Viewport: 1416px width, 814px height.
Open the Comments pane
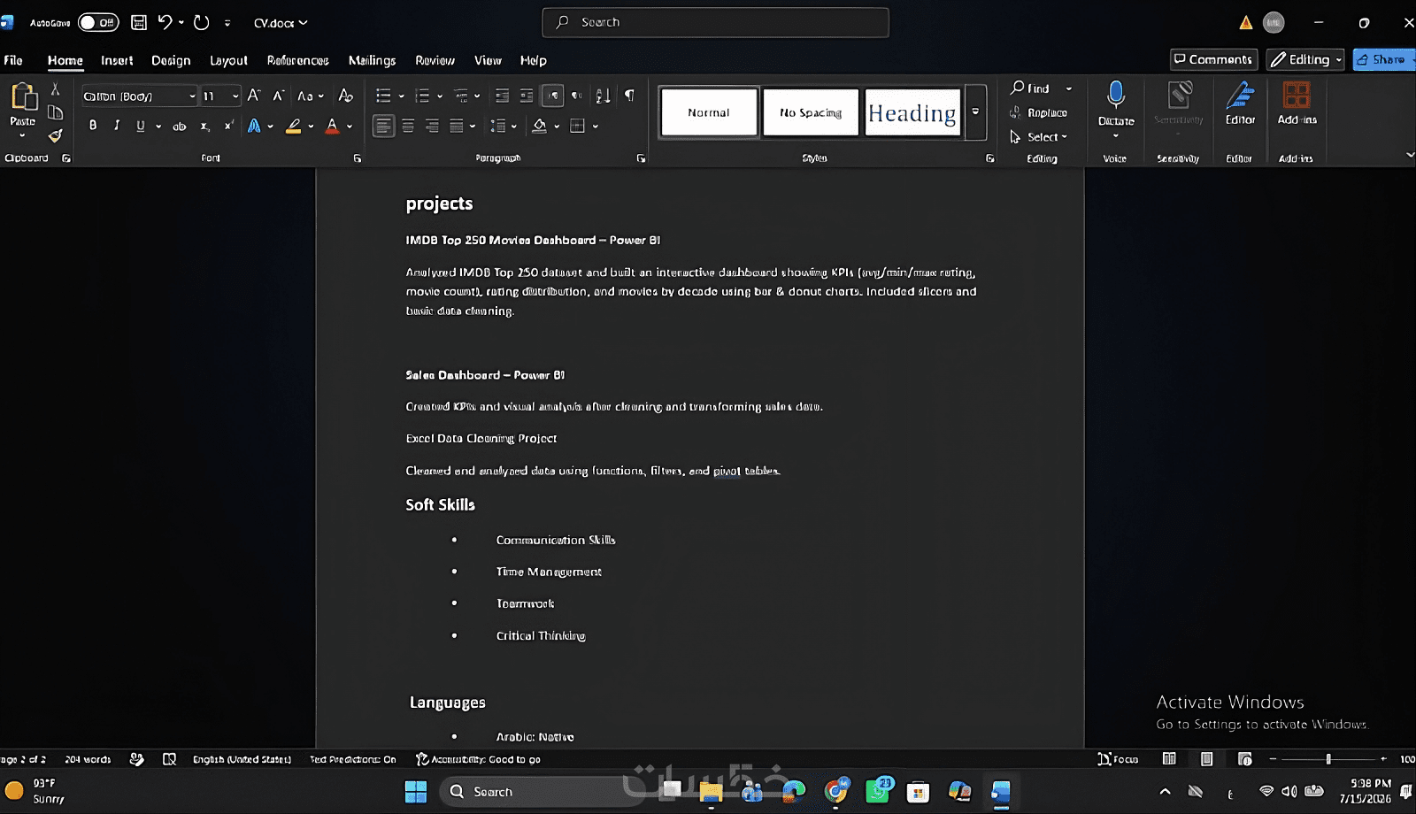tap(1213, 59)
